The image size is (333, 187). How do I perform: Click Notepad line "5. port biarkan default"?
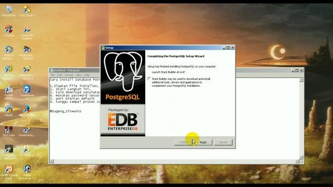coord(72,99)
